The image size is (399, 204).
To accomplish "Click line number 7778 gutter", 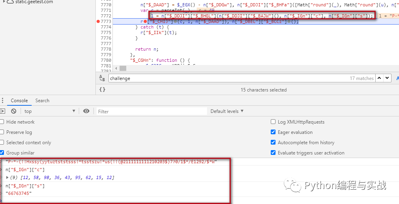I will pyautogui.click(x=106, y=49).
